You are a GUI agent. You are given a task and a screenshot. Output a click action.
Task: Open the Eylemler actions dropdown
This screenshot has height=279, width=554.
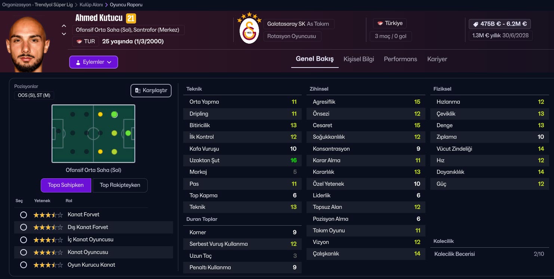93,62
